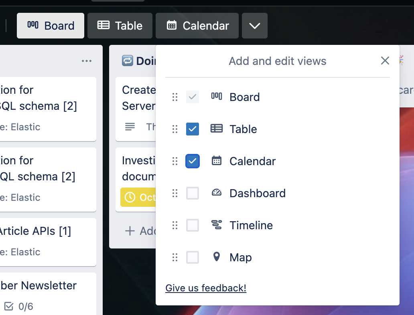Enable the Dashboard view checkbox

[x=192, y=193]
